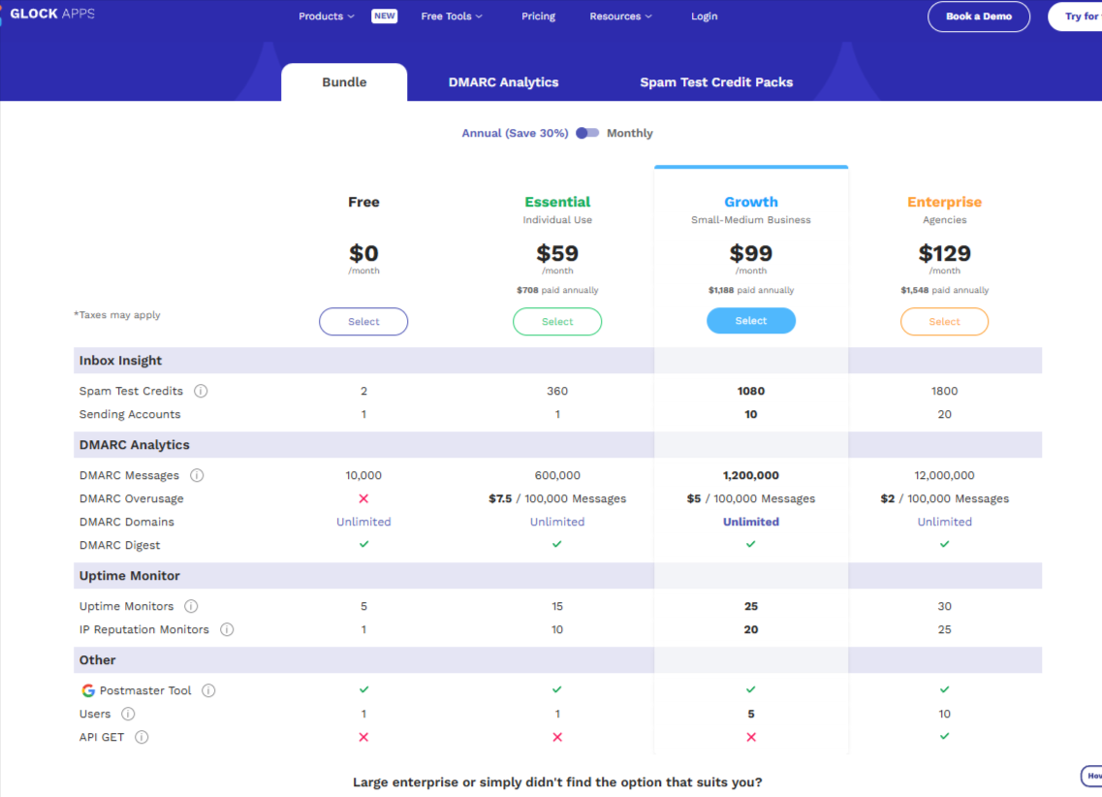Click the partially visible chat widget button

[1091, 776]
